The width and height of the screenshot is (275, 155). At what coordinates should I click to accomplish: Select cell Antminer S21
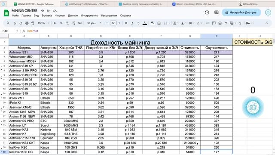pyautogui.click(x=24, y=53)
